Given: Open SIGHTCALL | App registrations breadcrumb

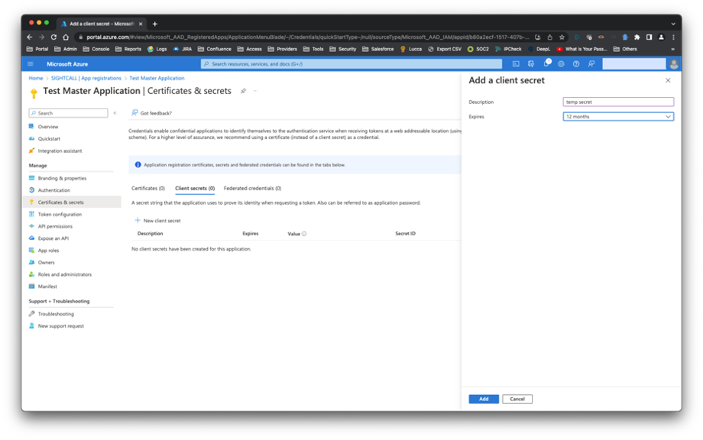Looking at the screenshot, I should point(86,78).
